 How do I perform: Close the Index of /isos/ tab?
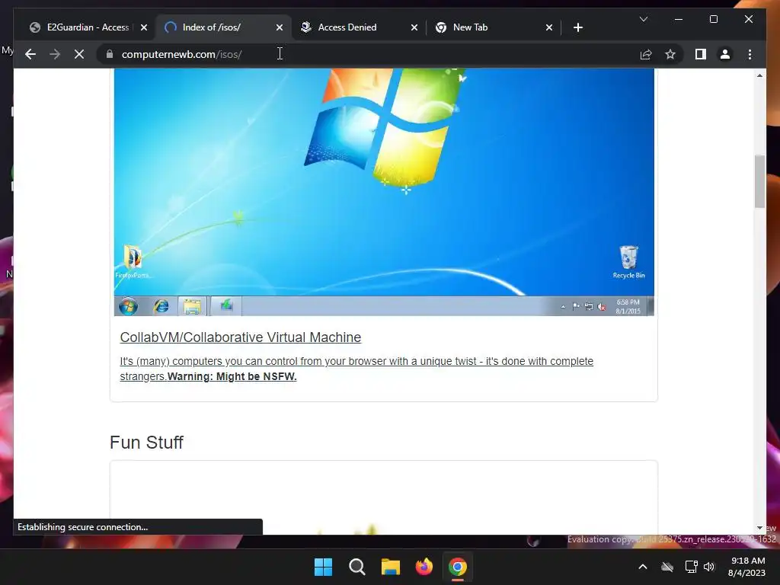(x=279, y=27)
